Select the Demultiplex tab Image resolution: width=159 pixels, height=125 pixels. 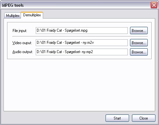coord(32,15)
